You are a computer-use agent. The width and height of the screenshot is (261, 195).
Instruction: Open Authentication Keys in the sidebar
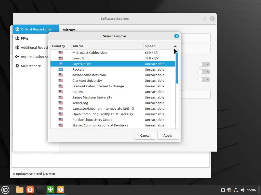(31, 57)
